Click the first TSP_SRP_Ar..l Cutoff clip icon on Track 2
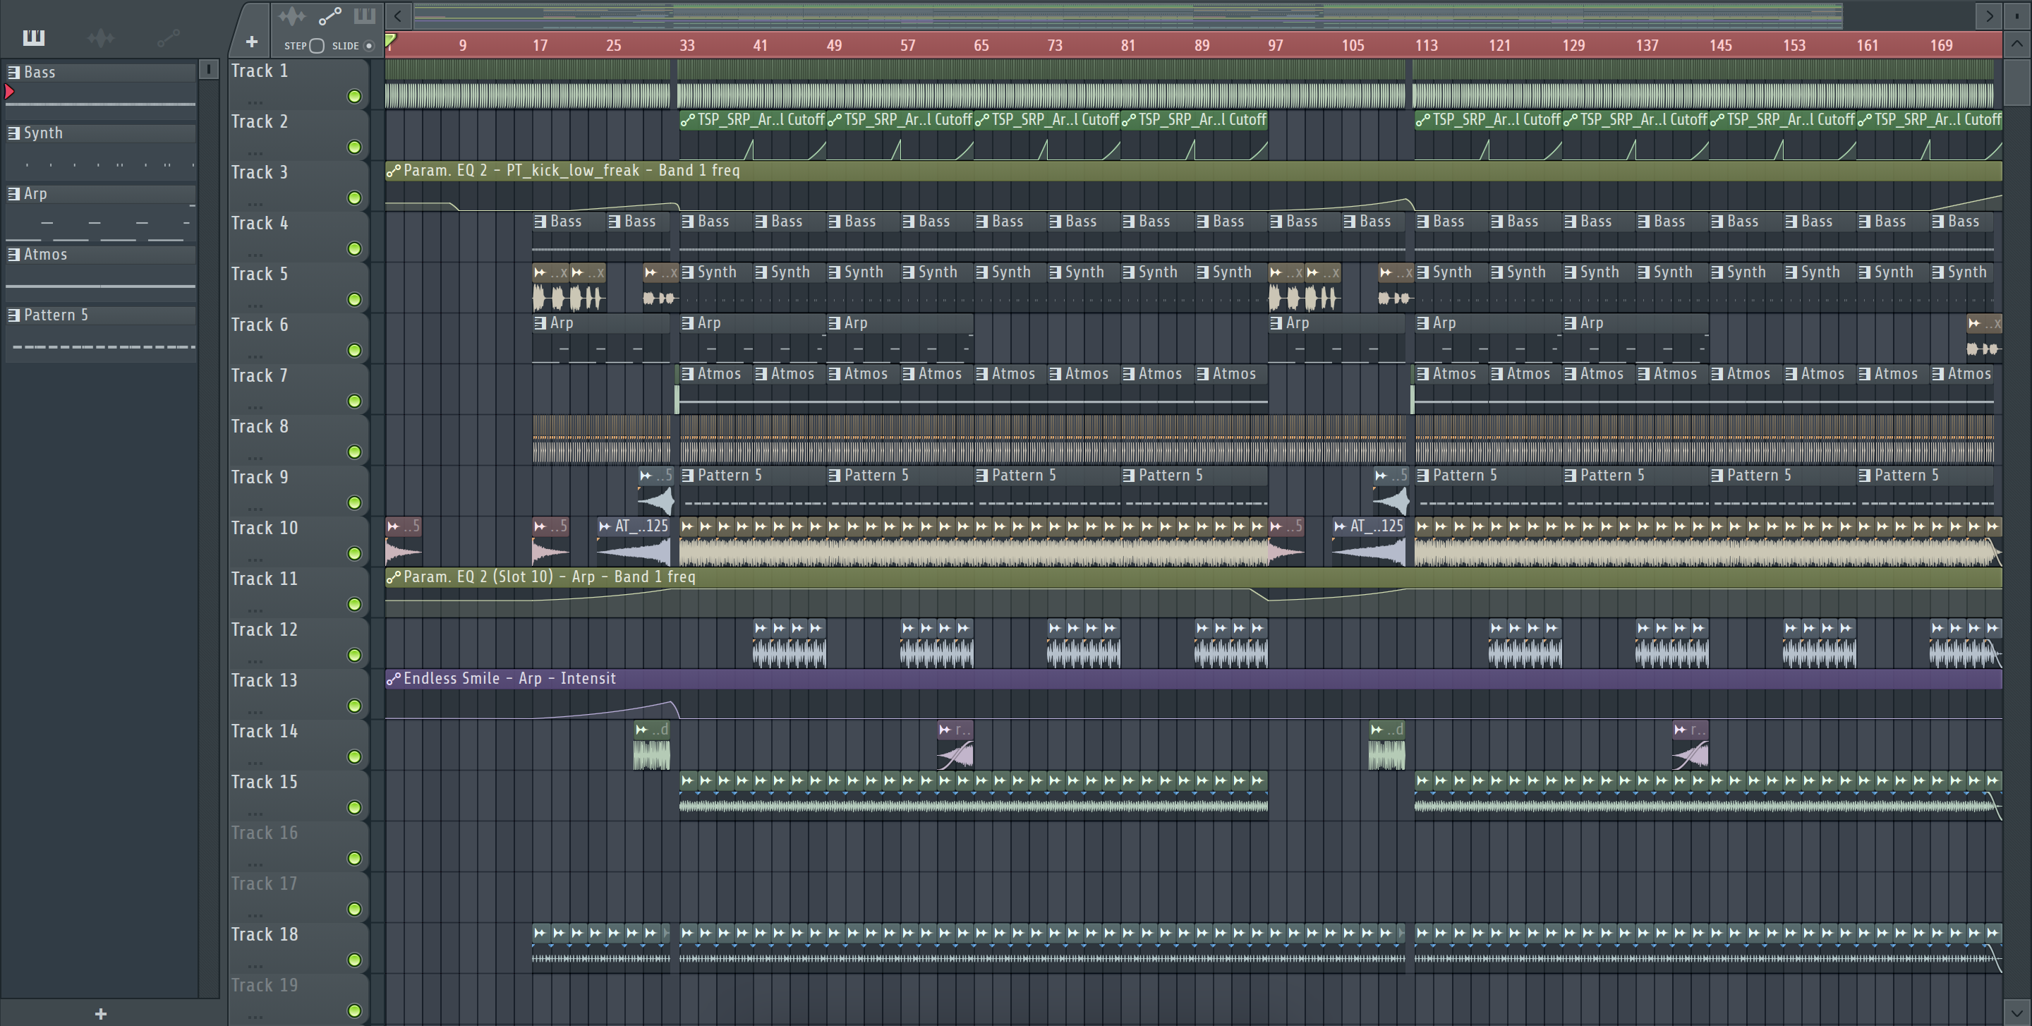Image resolution: width=2032 pixels, height=1026 pixels. (x=688, y=120)
